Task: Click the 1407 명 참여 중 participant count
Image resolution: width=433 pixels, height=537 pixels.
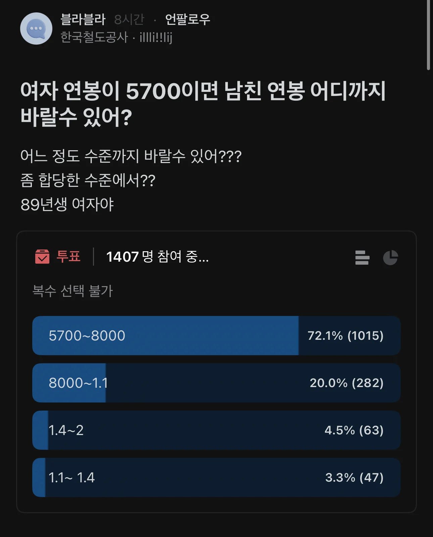Action: [157, 257]
